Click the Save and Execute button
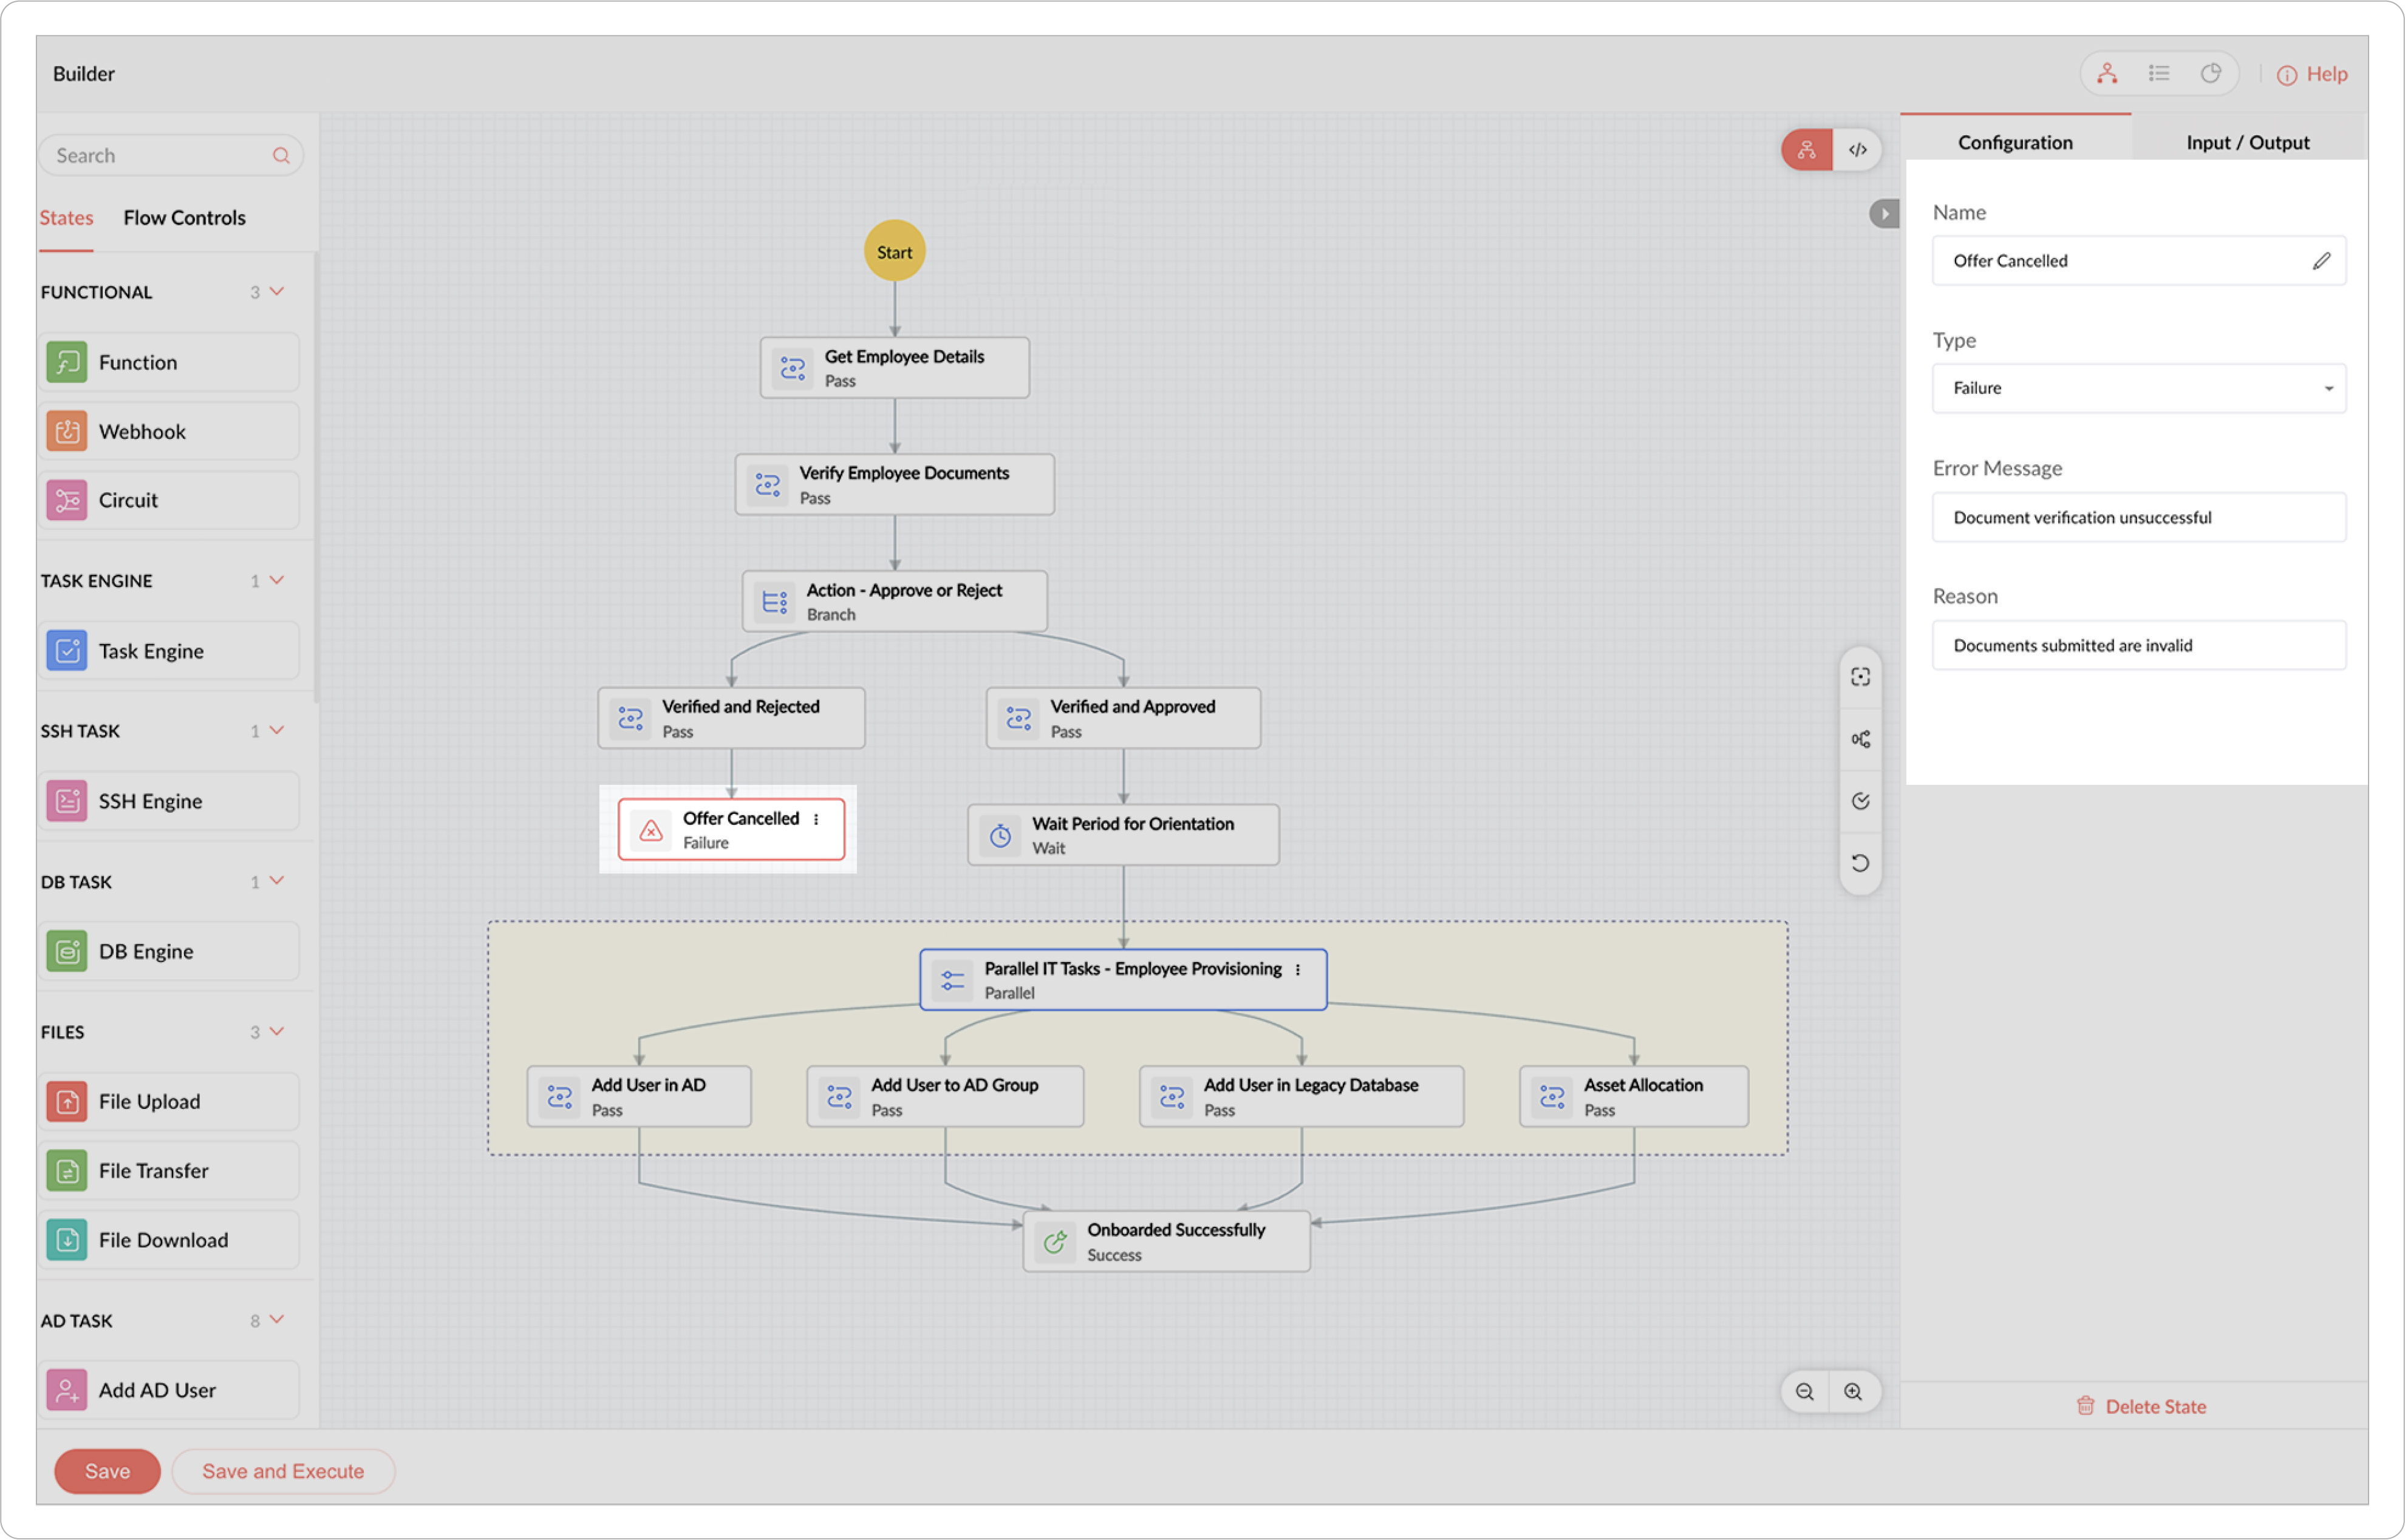The image size is (2405, 1540). pyautogui.click(x=283, y=1471)
